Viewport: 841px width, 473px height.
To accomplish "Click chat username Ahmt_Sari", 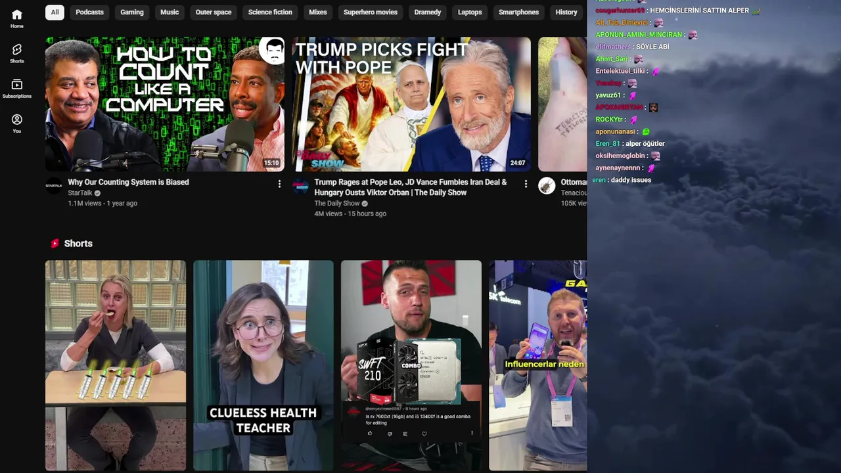I will pyautogui.click(x=611, y=59).
